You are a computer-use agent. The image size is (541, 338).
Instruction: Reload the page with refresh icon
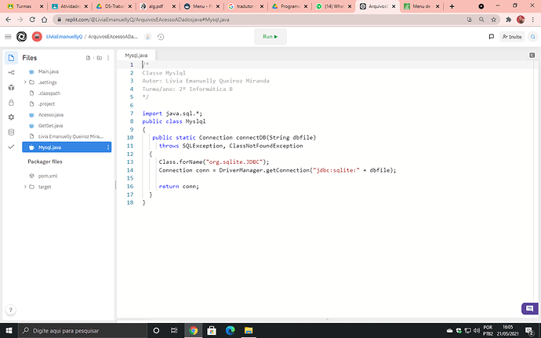(32, 20)
